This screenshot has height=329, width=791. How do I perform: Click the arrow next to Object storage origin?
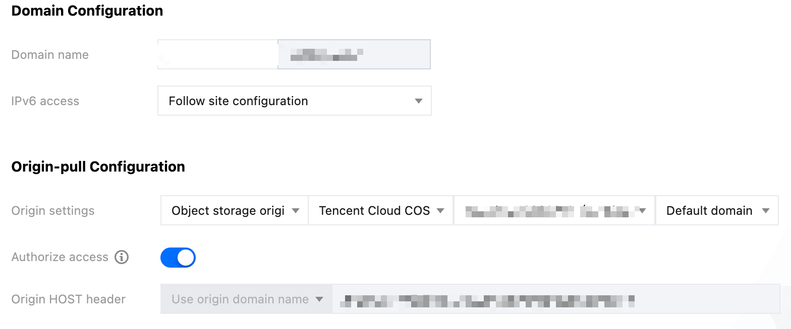click(296, 211)
